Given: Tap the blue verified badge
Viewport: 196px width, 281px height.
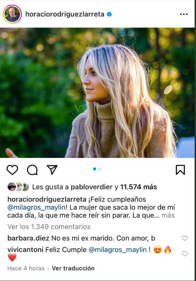Looking at the screenshot, I should click(109, 14).
